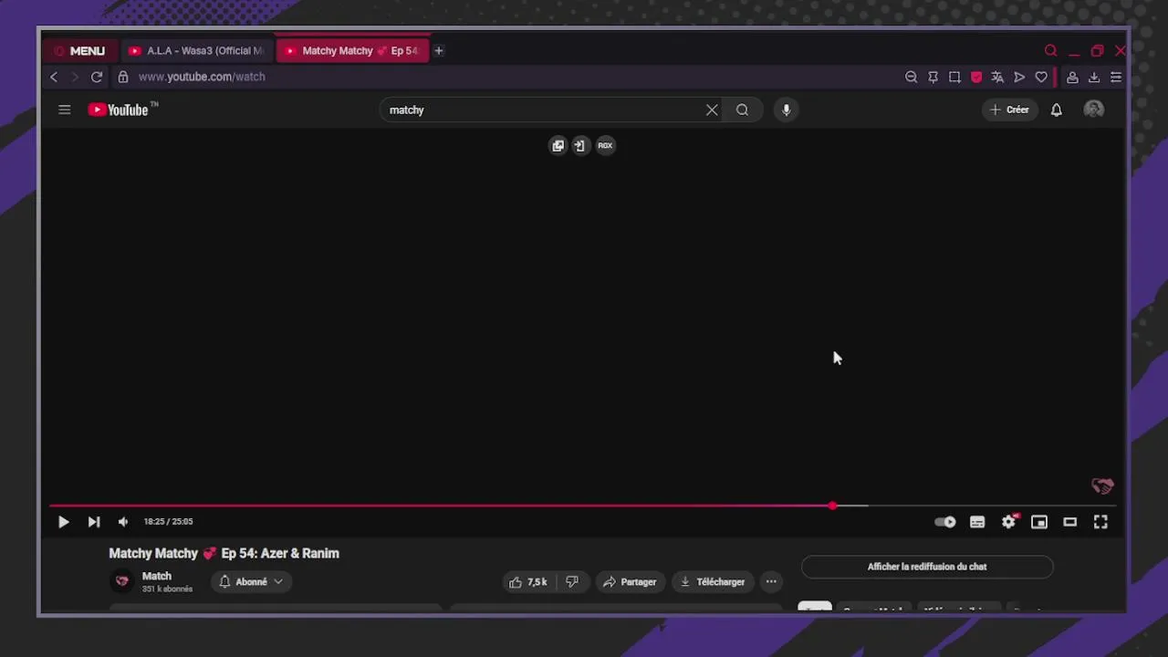Click Afficher la rediffusion du chat
This screenshot has width=1168, height=657.
click(927, 567)
